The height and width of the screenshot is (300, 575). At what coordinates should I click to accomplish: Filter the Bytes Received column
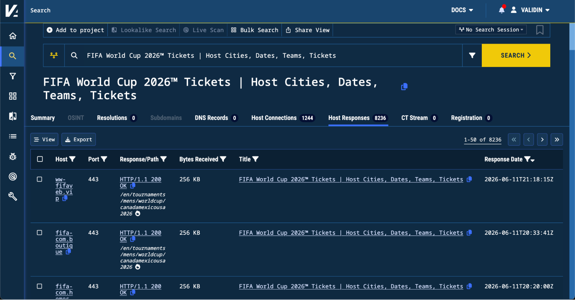[223, 159]
